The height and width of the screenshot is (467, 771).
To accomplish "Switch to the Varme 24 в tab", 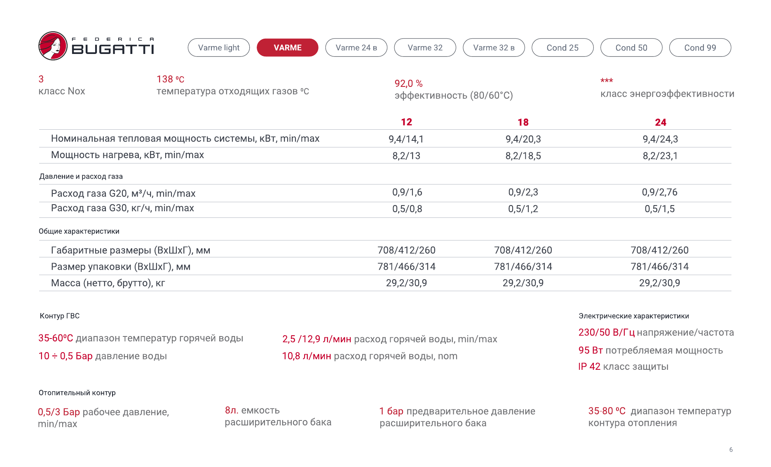I will point(356,48).
